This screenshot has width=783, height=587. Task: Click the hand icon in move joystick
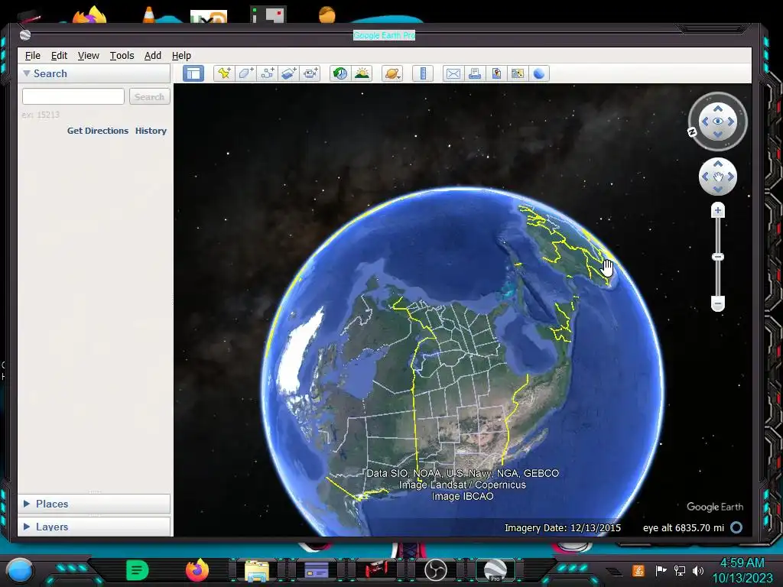pos(717,177)
